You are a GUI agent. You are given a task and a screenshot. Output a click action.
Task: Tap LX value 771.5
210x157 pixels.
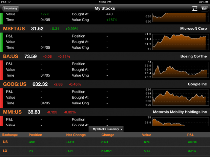pyautogui.click(x=147, y=151)
